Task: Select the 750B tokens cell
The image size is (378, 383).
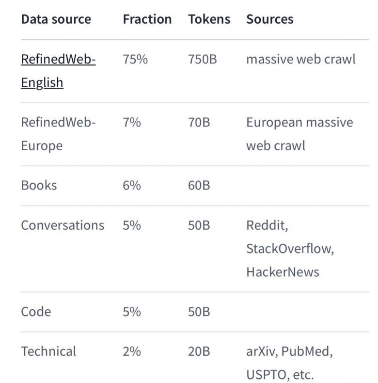Action: point(203,59)
